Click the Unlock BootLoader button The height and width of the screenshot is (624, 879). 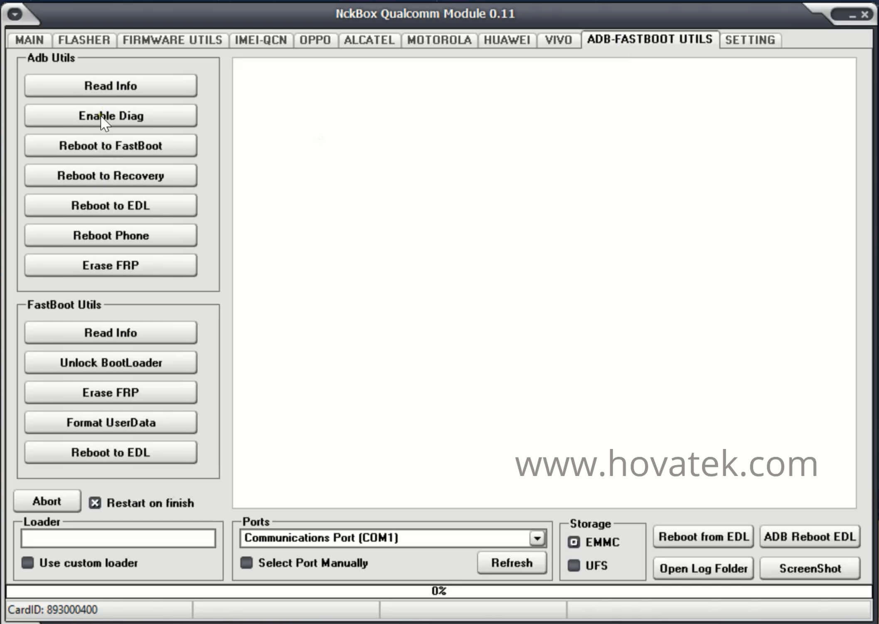pos(111,363)
